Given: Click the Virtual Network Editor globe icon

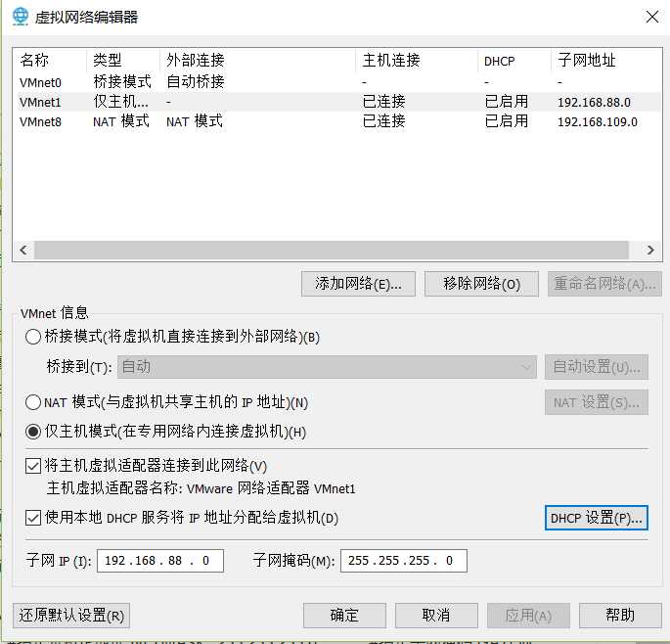Looking at the screenshot, I should (21, 17).
